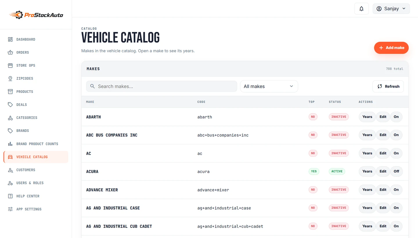Turn on ABC BUS COMPANIES INC make

[x=396, y=135]
